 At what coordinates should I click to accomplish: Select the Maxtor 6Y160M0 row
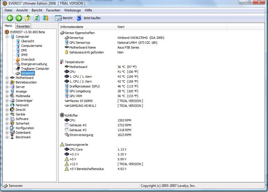pyautogui.click(x=104, y=101)
